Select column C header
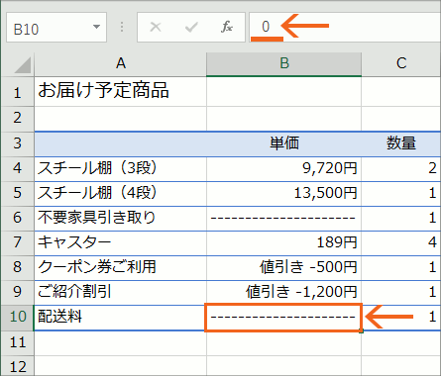 (401, 63)
